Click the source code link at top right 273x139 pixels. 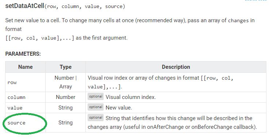pos(255,0)
